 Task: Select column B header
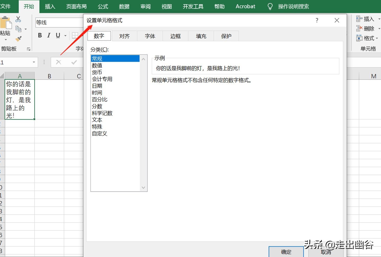(49, 76)
